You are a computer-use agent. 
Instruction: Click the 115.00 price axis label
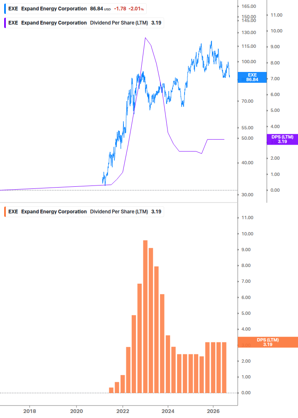[249, 47]
